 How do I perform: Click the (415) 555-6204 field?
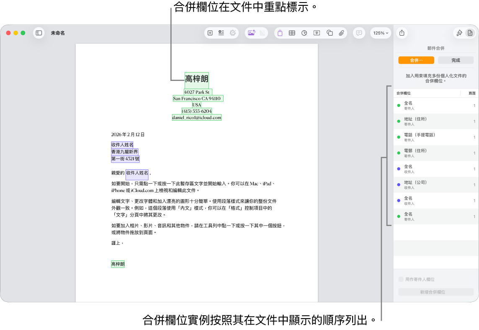coord(197,111)
